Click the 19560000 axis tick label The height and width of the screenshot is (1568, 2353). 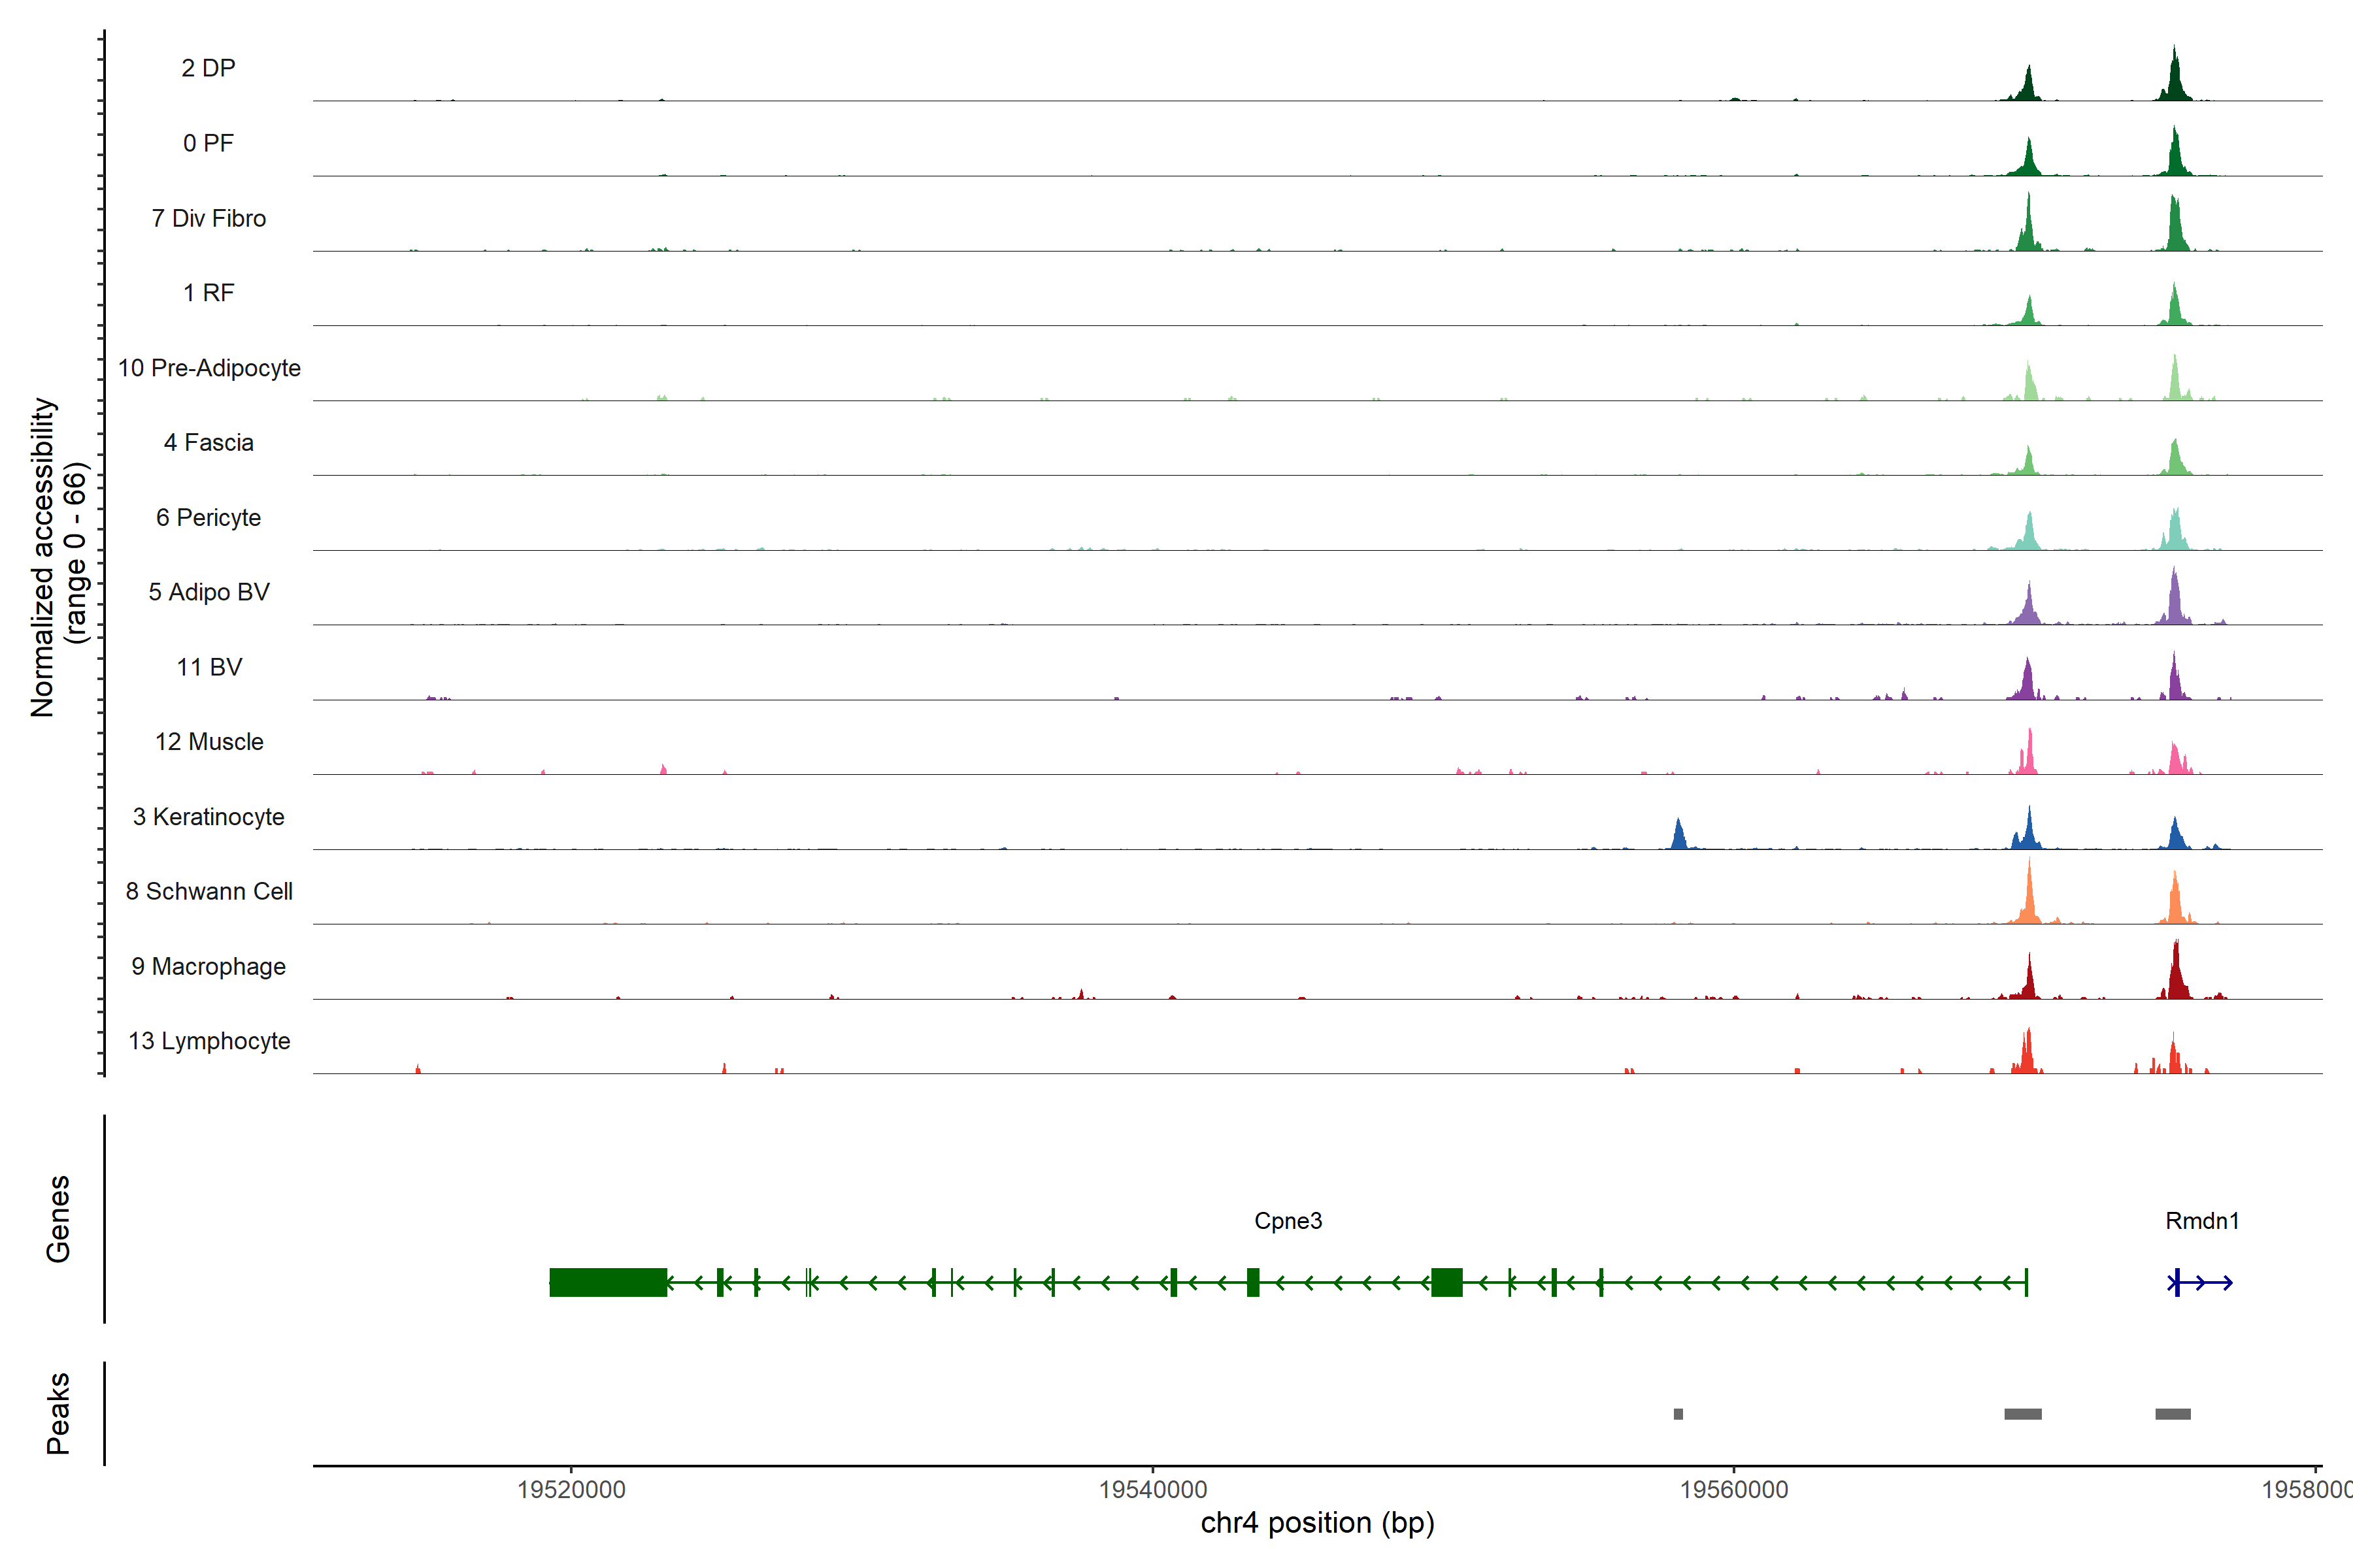(x=1734, y=1489)
